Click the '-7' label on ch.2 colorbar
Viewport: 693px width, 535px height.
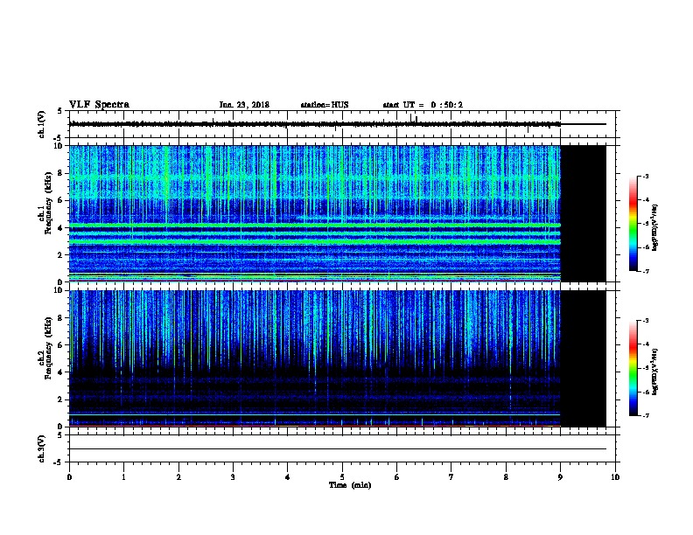click(x=645, y=415)
